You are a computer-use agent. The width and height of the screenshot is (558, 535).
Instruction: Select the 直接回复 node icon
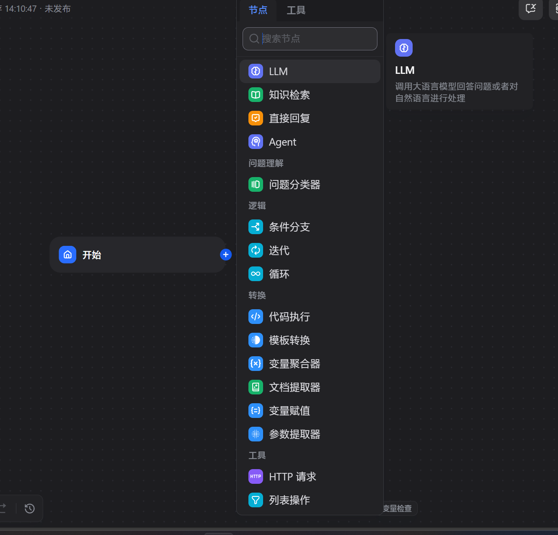point(256,118)
